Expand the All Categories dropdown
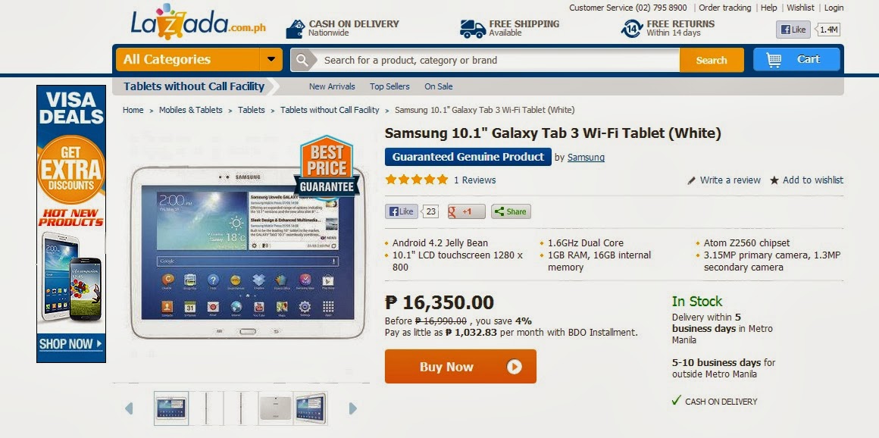Viewport: 879px width, 438px height. click(199, 59)
